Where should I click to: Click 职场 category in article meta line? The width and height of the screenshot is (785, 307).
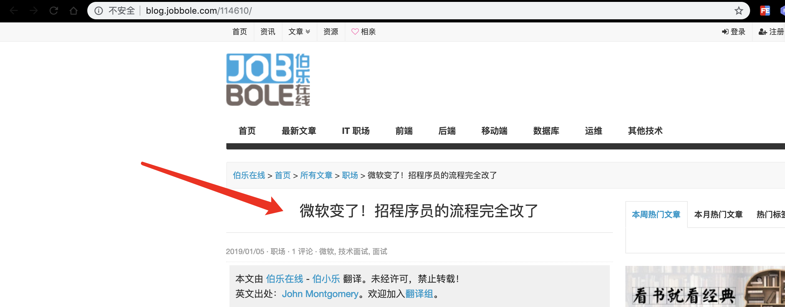pos(278,251)
